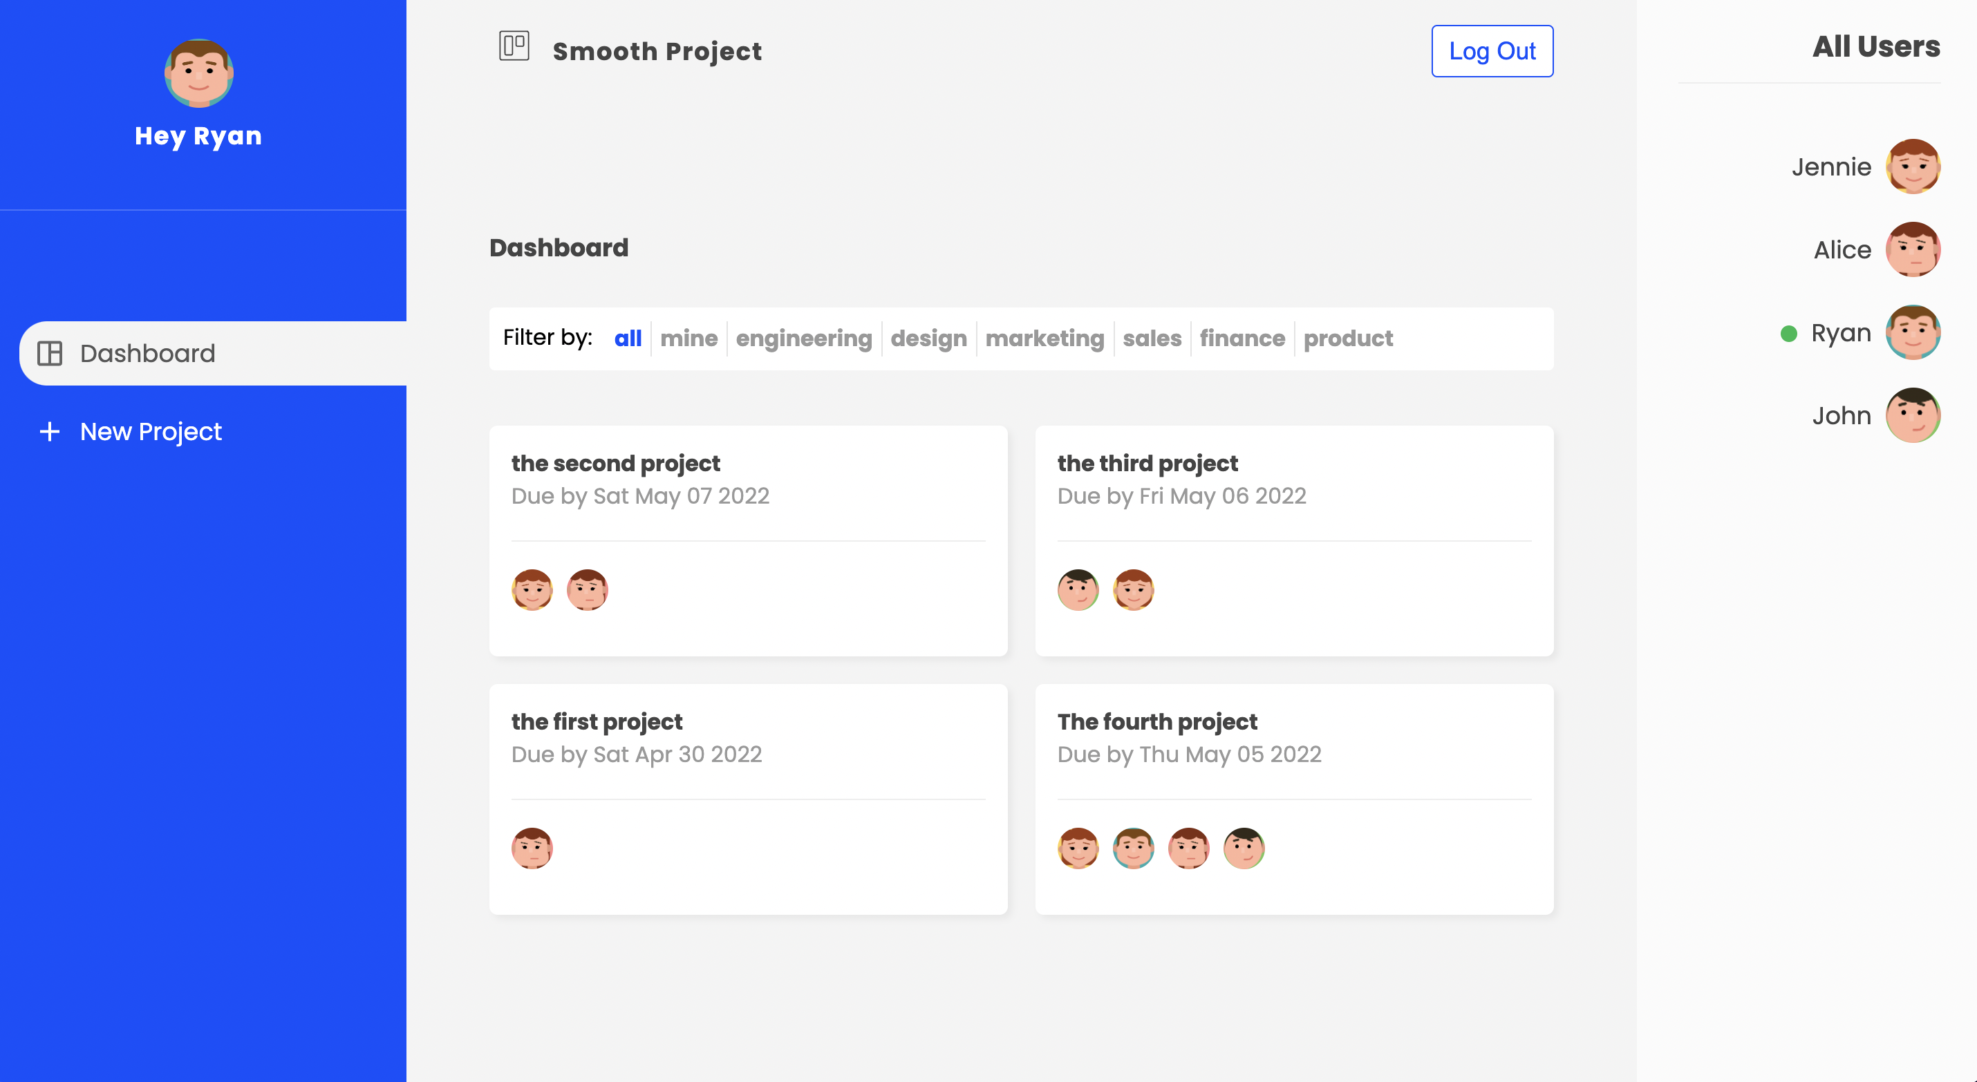The image size is (1977, 1082).
Task: Click the kanban board icon beside Smooth Project
Action: (514, 46)
